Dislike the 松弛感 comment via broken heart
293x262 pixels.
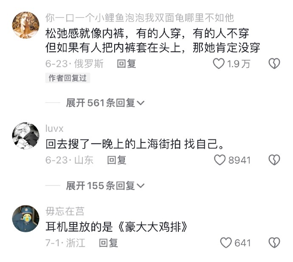pyautogui.click(x=274, y=64)
